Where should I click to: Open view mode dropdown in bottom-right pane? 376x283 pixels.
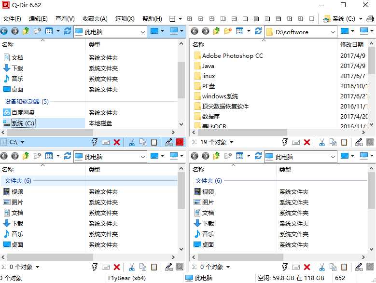[249, 156]
